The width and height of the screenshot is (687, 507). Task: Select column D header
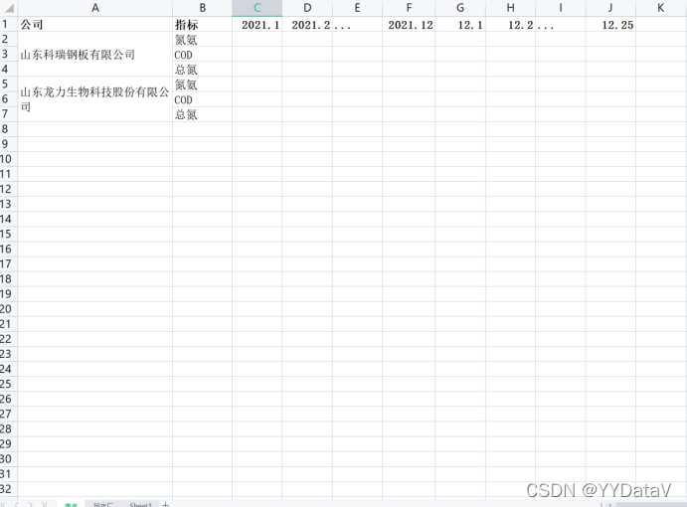pos(307,8)
